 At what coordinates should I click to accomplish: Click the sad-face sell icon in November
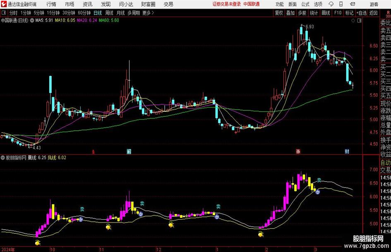tap(141, 214)
